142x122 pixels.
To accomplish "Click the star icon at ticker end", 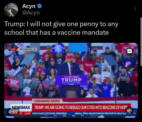I will coord(135,112).
